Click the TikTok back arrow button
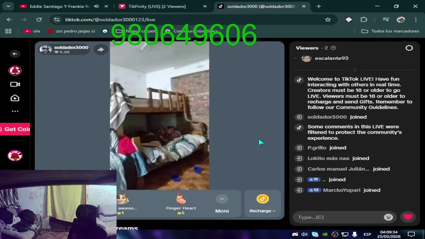The image size is (425, 239). [x=15, y=54]
